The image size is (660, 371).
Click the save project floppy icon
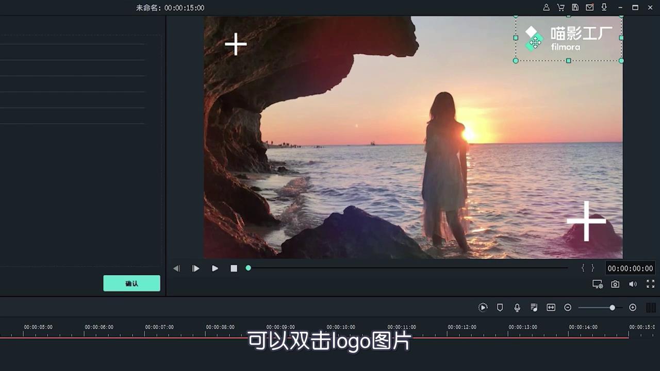[x=575, y=8]
